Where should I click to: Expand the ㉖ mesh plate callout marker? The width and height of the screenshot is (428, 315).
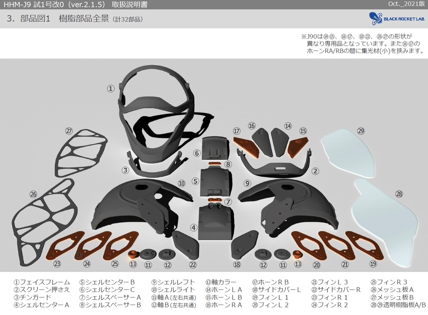click(33, 194)
